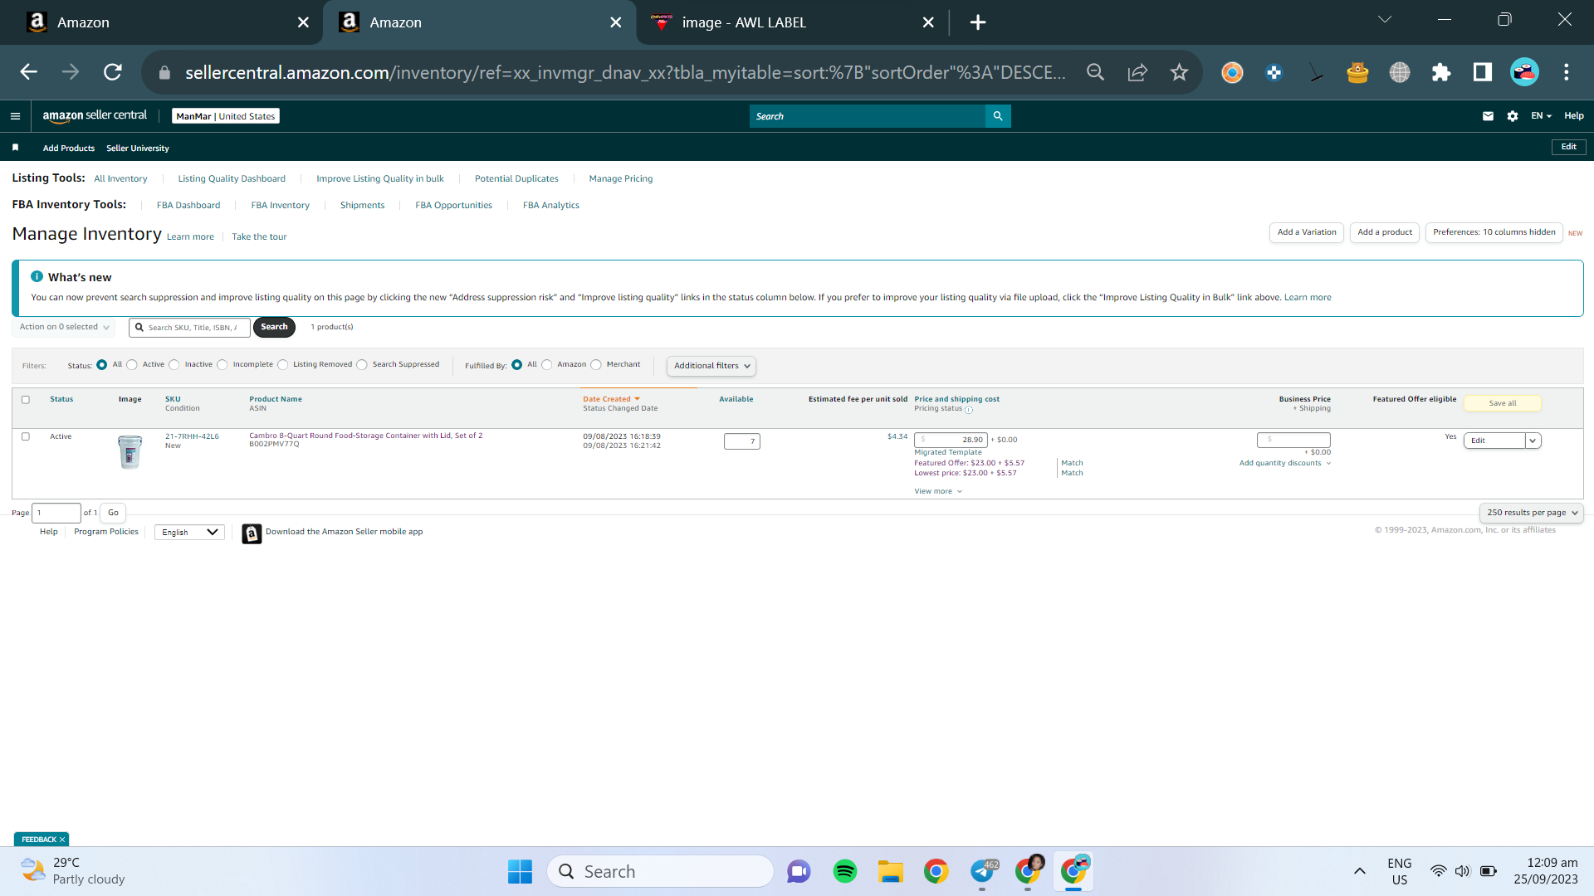Click Match next to the Featured Offer price
This screenshot has width=1594, height=896.
[1072, 464]
